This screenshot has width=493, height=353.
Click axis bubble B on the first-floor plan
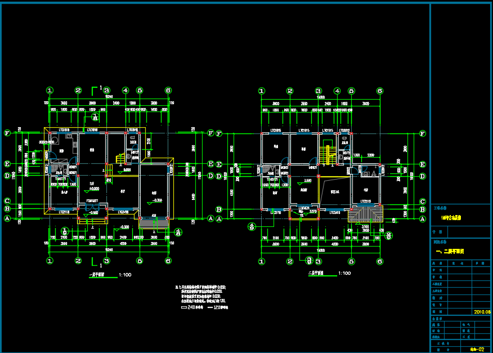[x=7, y=209]
